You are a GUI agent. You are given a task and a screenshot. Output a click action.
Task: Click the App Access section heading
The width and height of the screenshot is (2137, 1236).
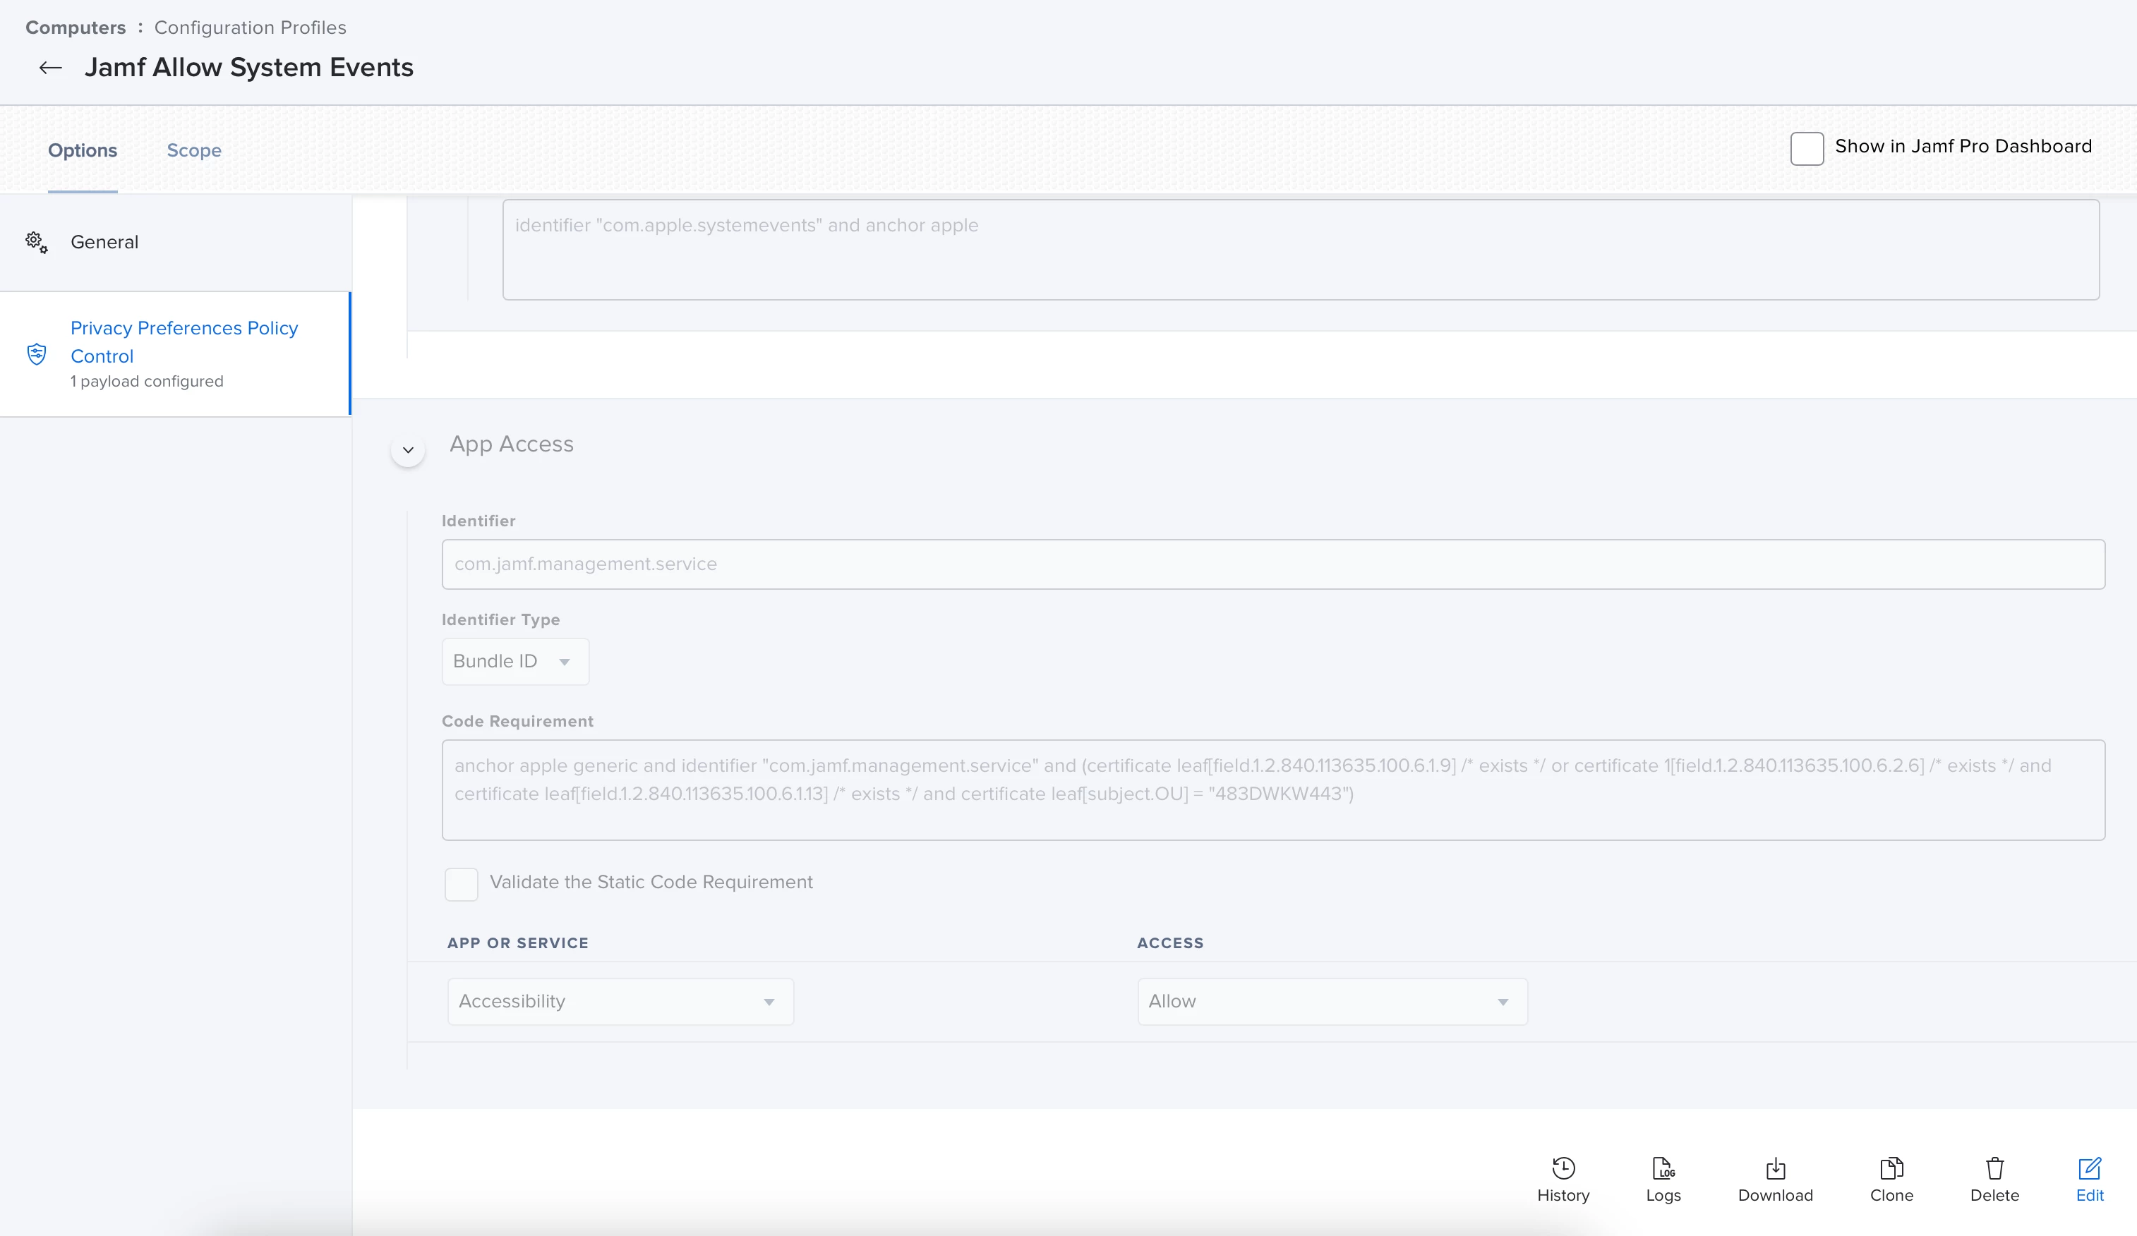(x=512, y=444)
